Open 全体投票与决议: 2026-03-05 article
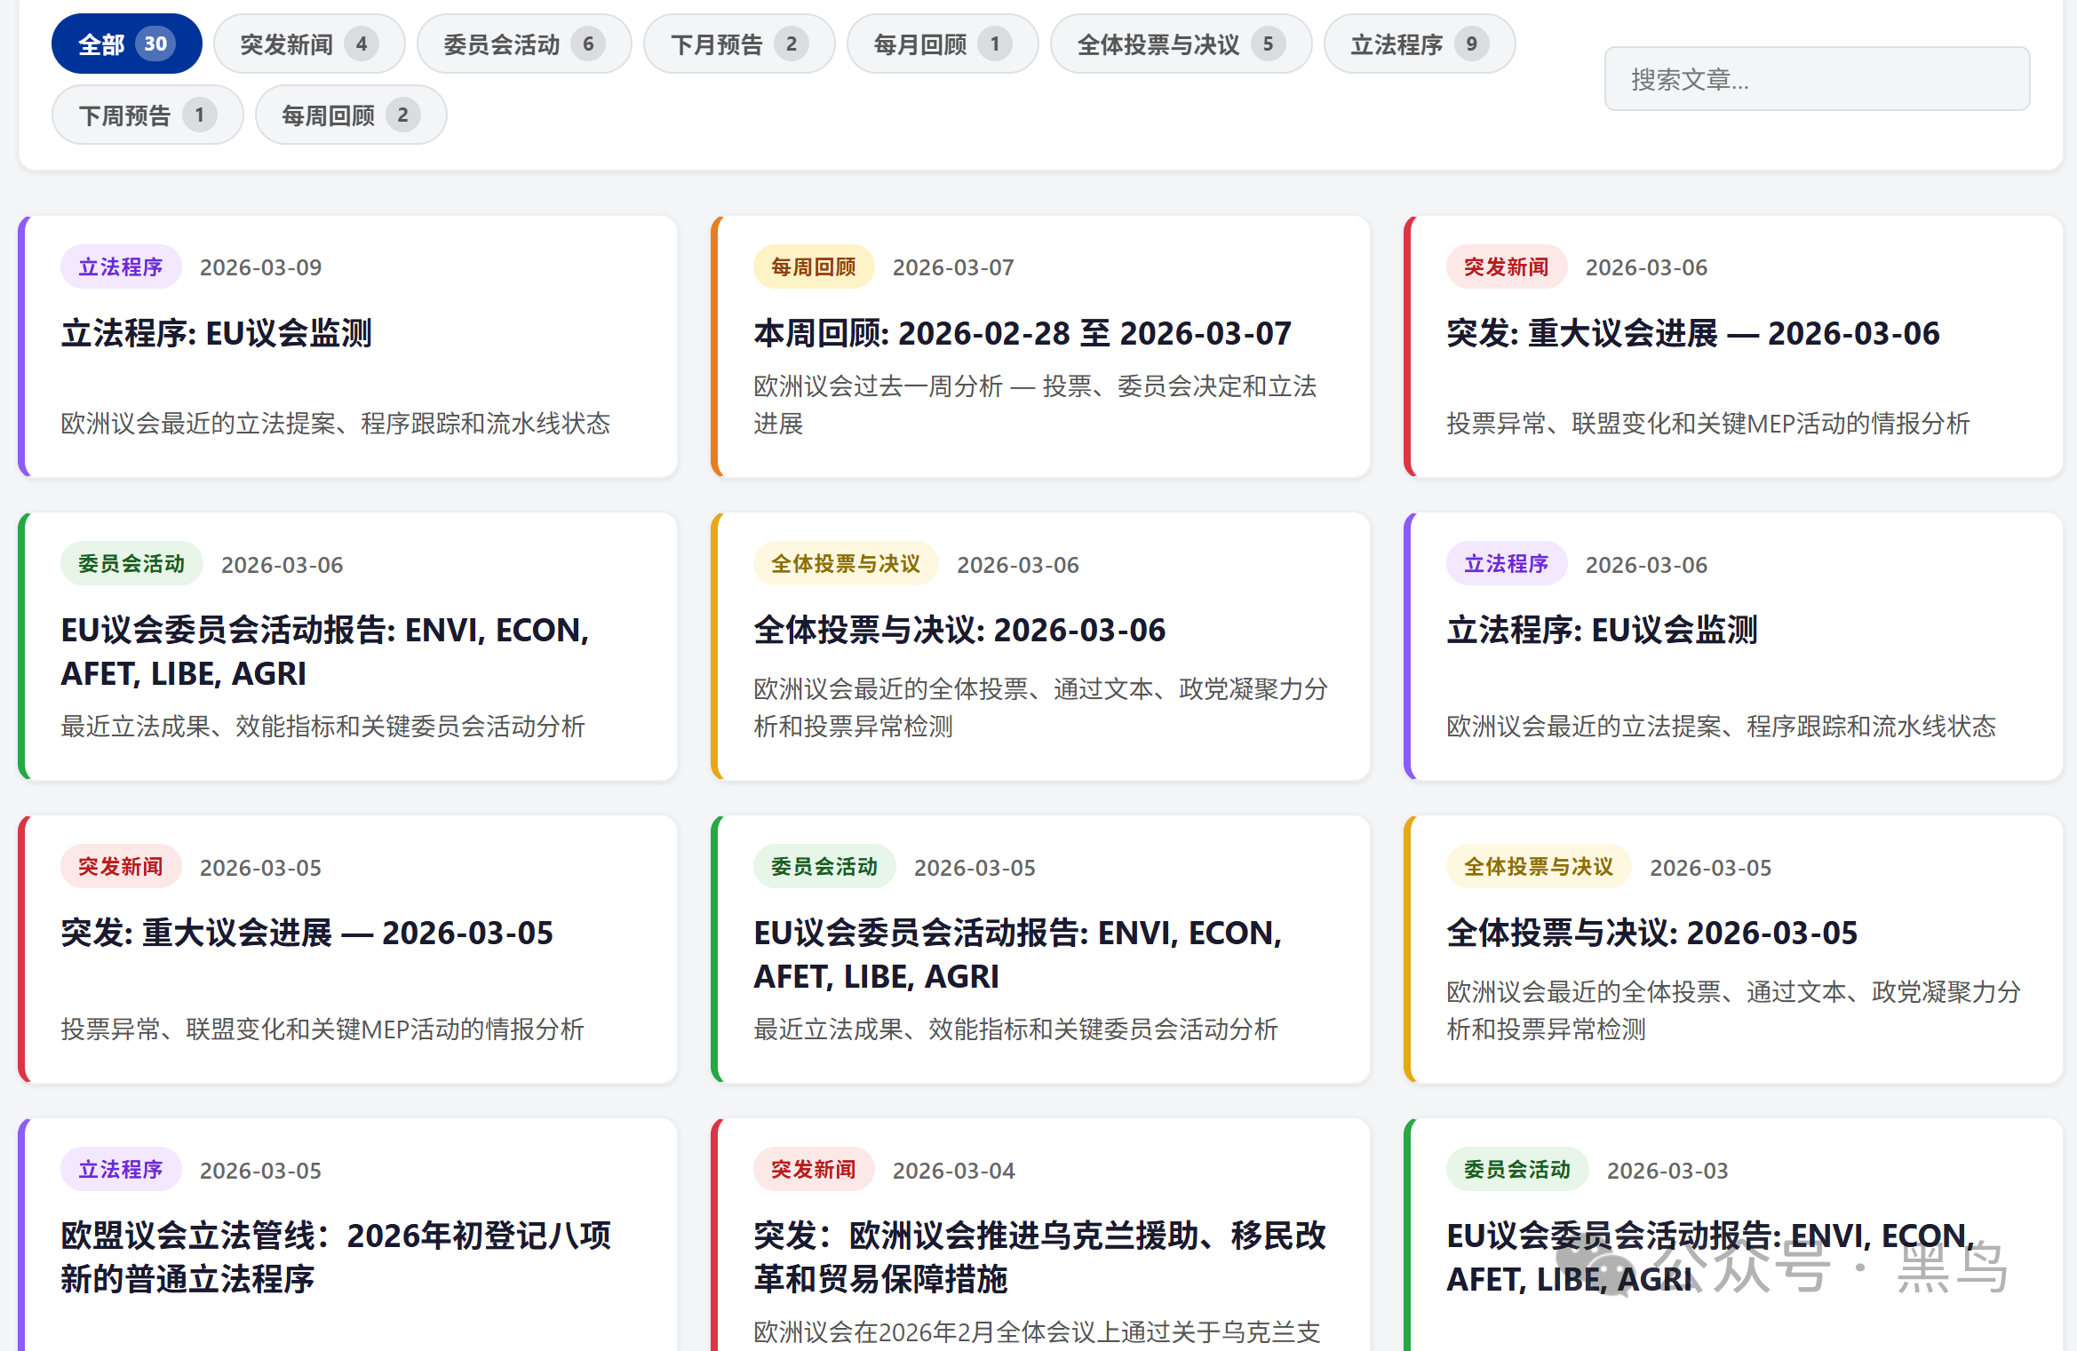 1651,934
